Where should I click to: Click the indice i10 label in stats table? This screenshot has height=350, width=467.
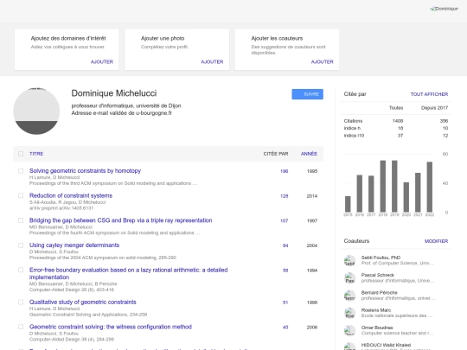[354, 136]
